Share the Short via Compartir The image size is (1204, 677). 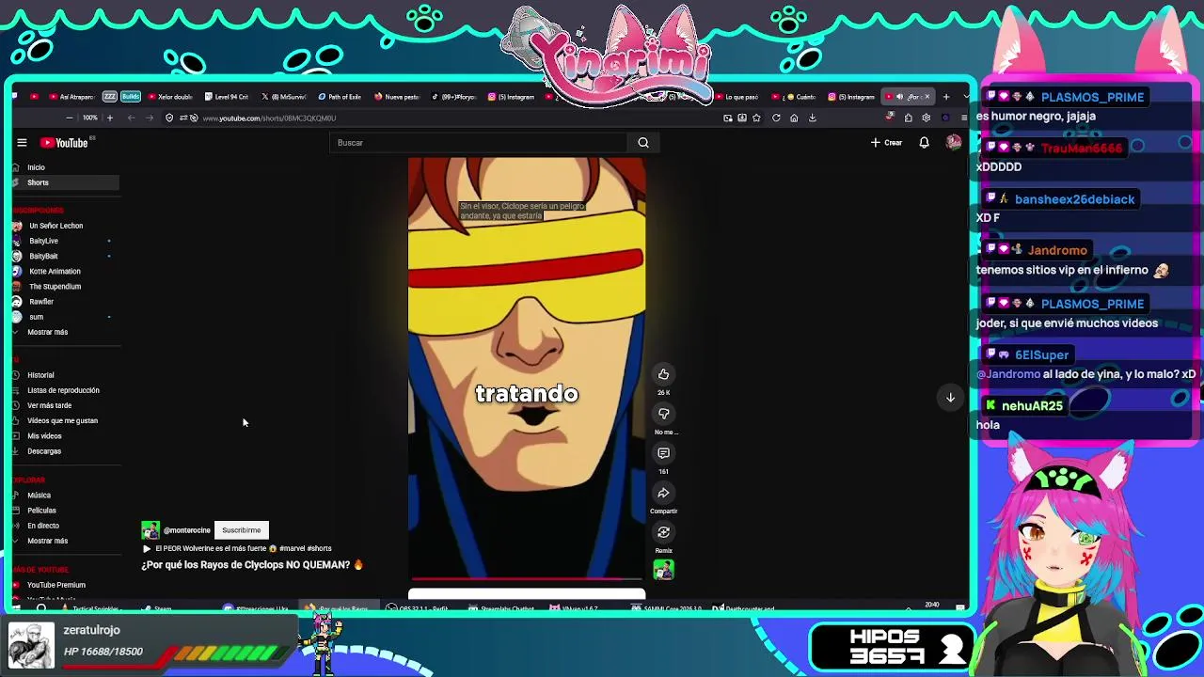pos(663,493)
